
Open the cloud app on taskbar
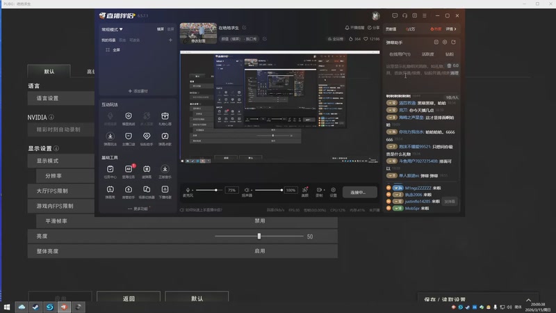[x=22, y=307]
